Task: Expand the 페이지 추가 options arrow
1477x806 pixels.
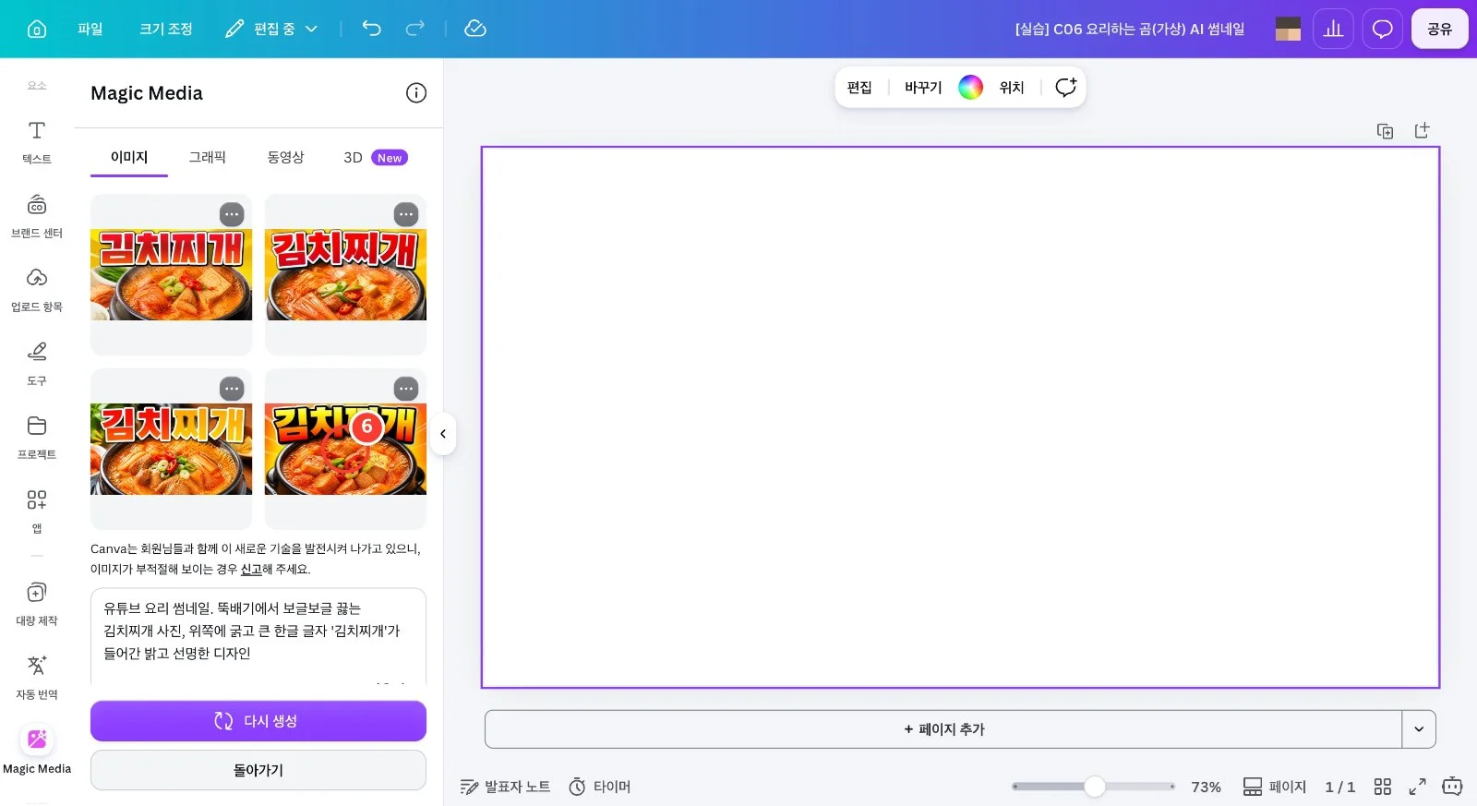Action: (x=1419, y=729)
